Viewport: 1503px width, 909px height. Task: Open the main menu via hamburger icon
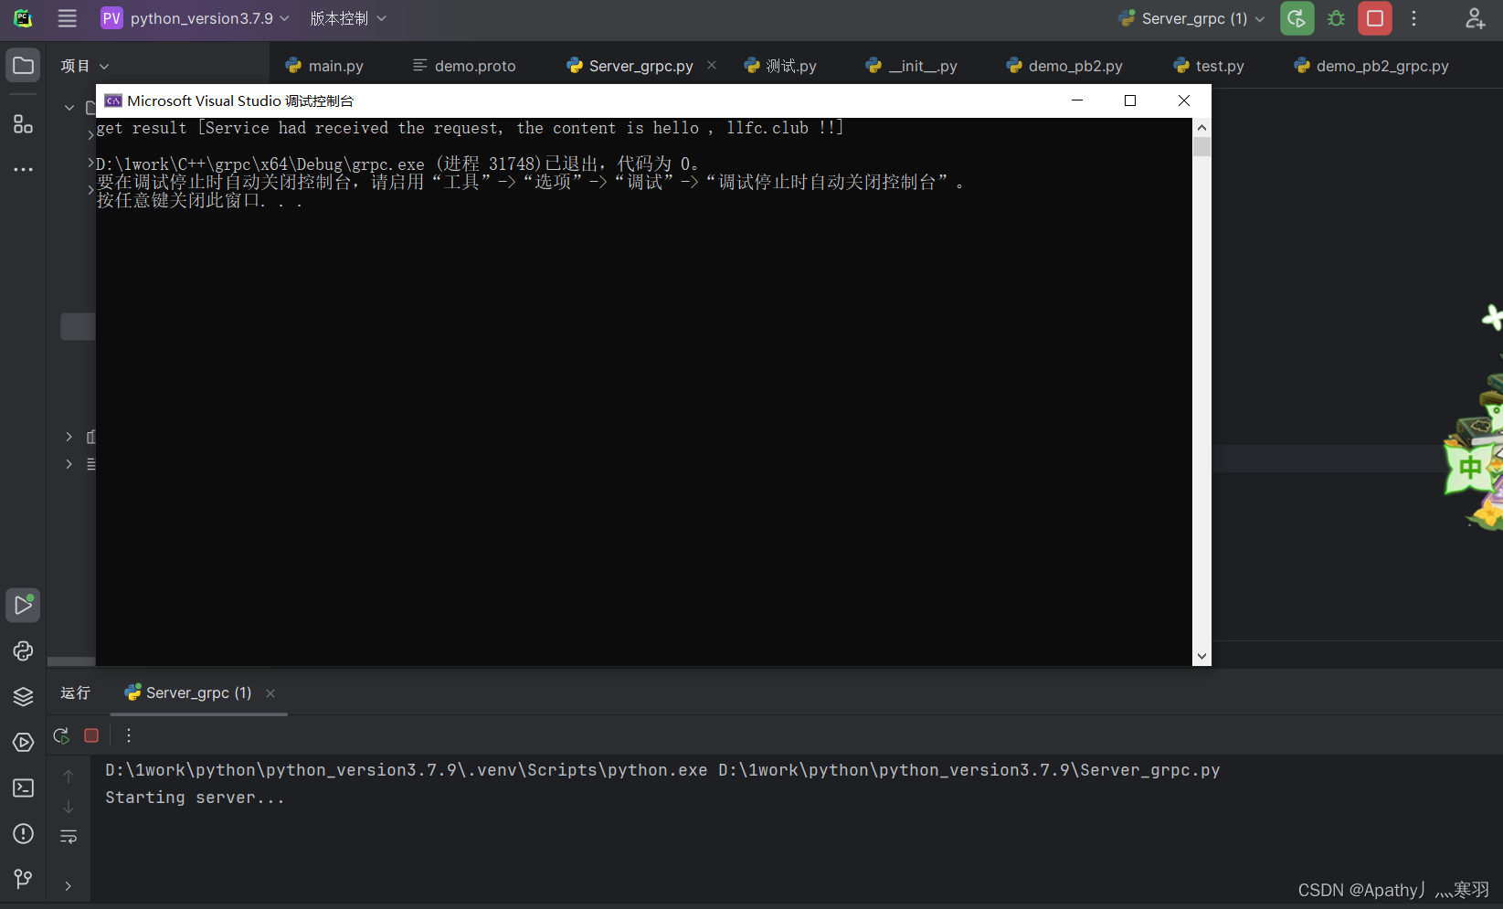66,18
